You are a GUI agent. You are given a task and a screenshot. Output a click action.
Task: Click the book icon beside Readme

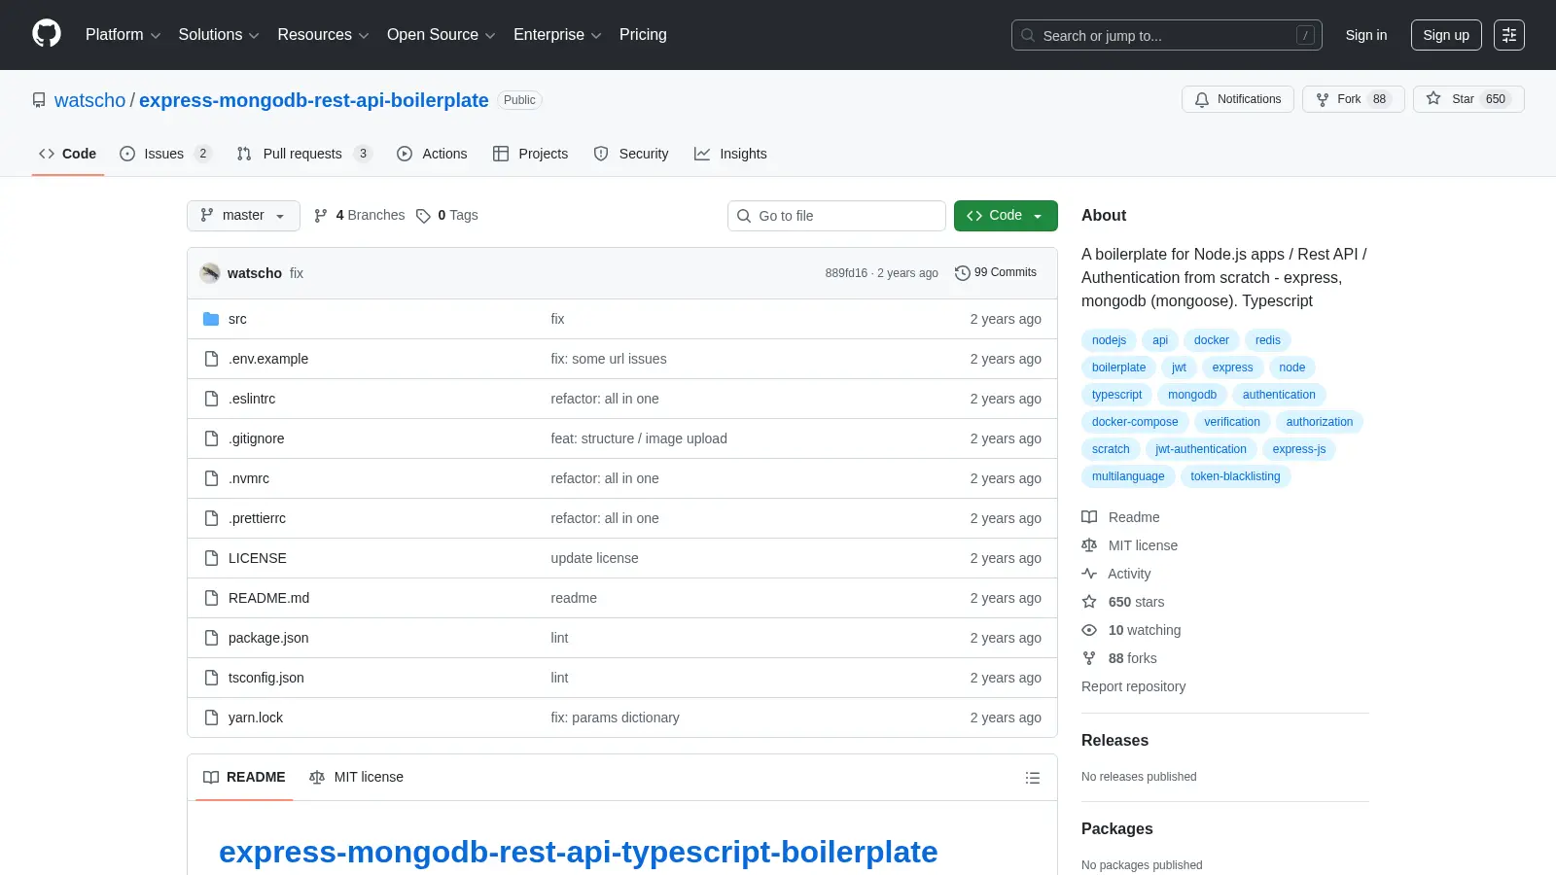pyautogui.click(x=1089, y=517)
